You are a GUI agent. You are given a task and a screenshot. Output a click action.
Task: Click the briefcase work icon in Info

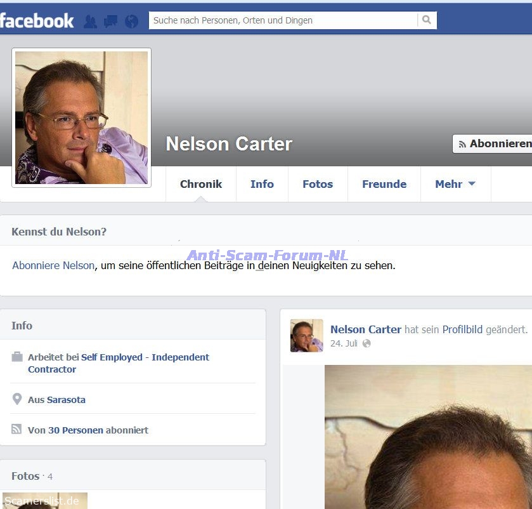coord(17,357)
